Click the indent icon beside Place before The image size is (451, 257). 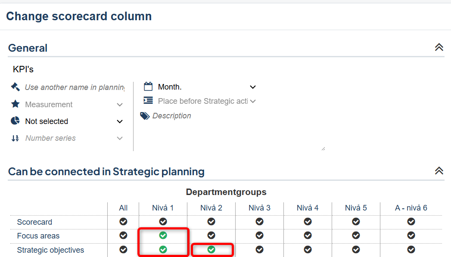point(148,101)
